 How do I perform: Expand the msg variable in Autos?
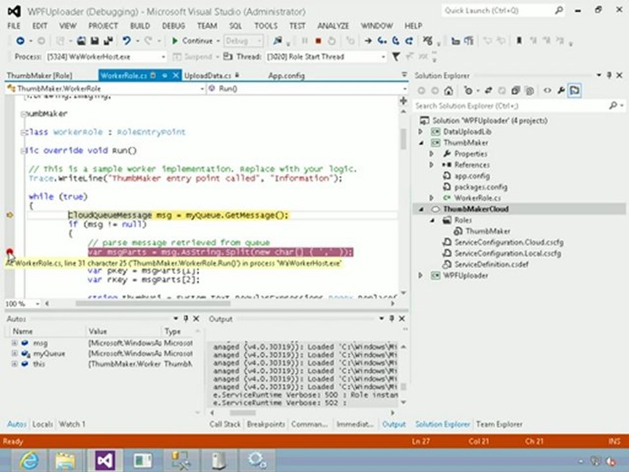14,343
